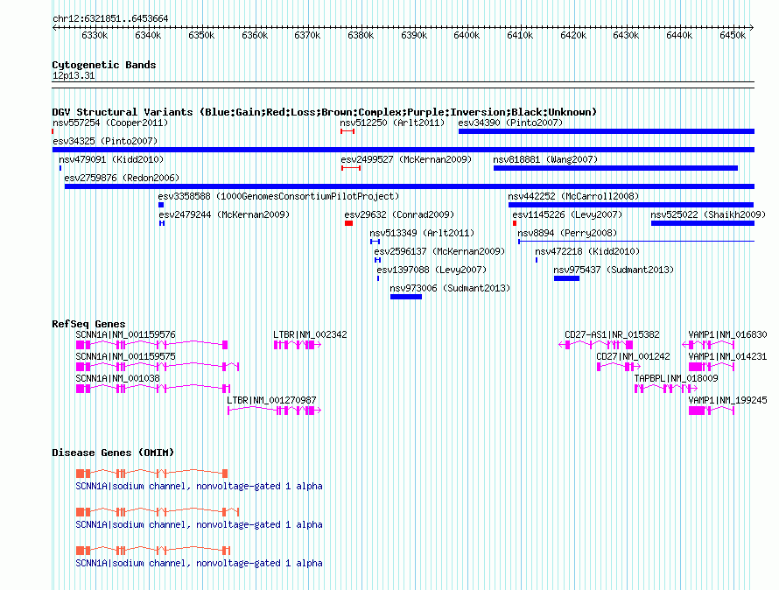Select the nsv472218 (Kidd2010) label

[x=587, y=251]
